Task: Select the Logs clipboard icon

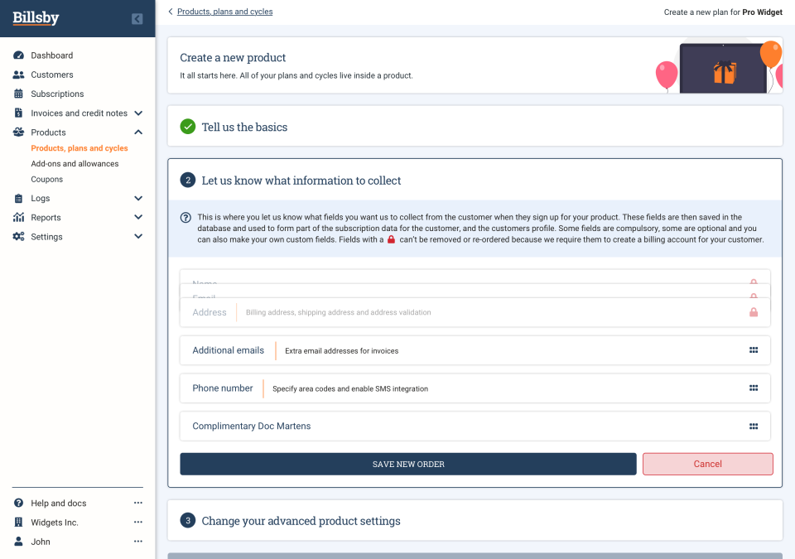Action: [x=18, y=198]
